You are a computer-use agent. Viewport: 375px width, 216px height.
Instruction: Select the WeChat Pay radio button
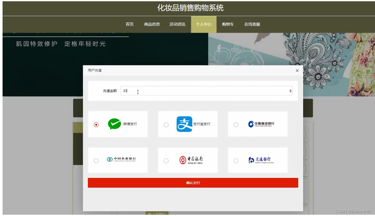click(96, 125)
